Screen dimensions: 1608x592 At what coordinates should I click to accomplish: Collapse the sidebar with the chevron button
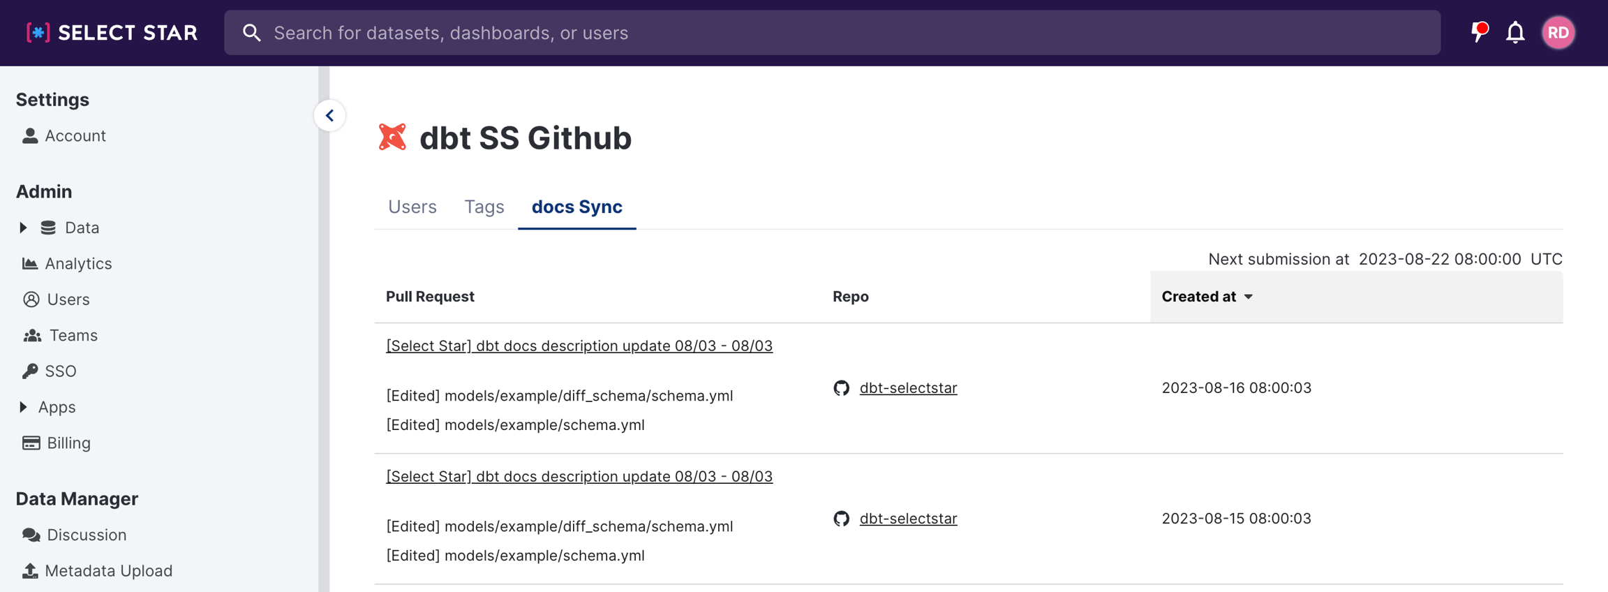pos(330,116)
